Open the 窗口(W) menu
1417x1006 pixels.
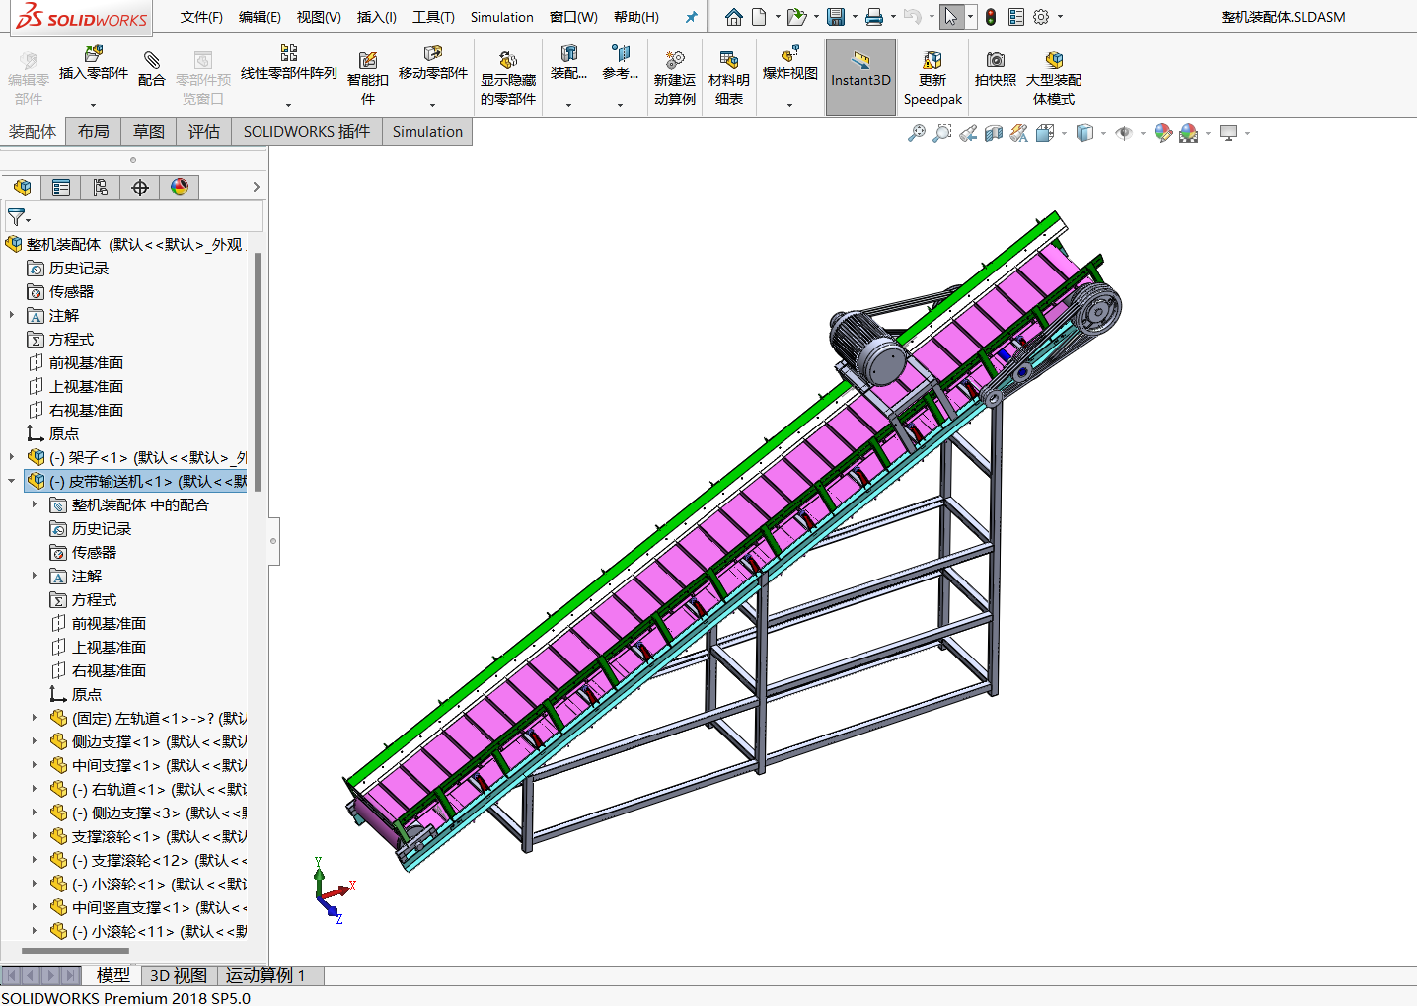573,17
